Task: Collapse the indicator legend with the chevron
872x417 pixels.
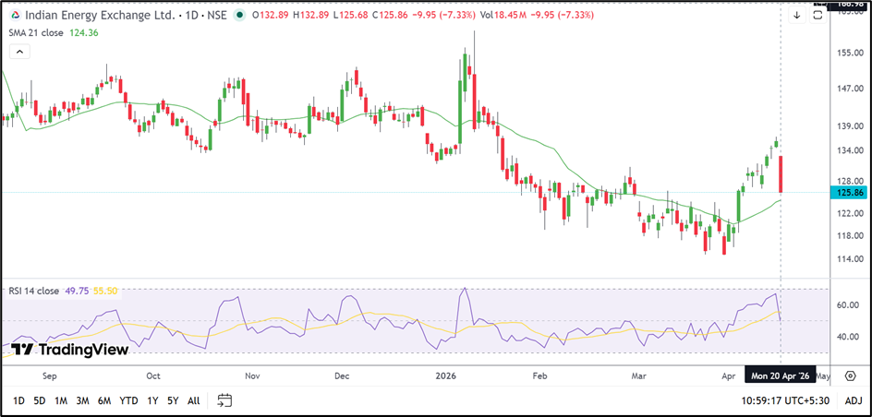Action: point(18,53)
